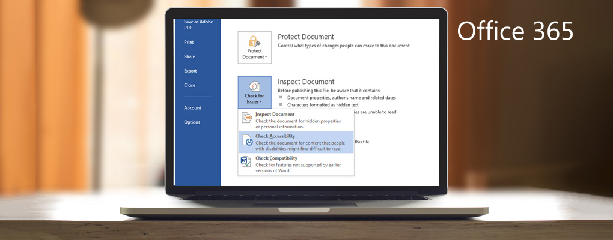This screenshot has width=613, height=240.
Task: Click the Check Compatibility Word icon
Action: pos(246,161)
